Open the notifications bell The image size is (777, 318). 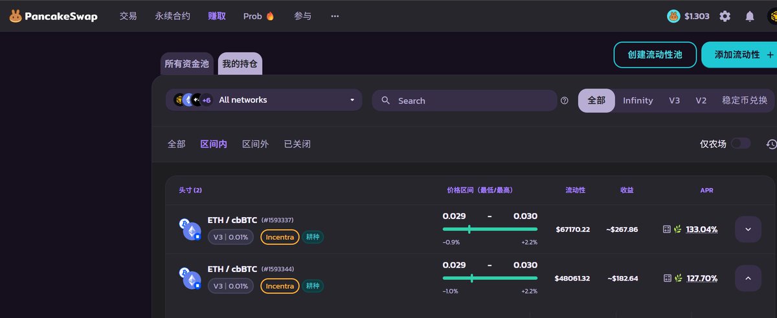750,16
